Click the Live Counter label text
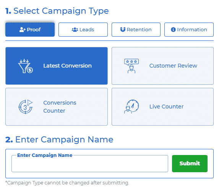The image size is (219, 189). tap(167, 107)
